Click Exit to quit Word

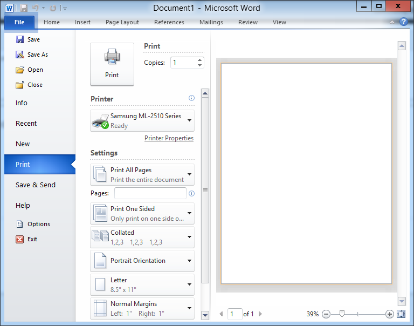point(26,239)
